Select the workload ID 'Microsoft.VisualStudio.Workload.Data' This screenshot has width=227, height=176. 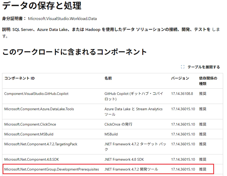point(63,19)
